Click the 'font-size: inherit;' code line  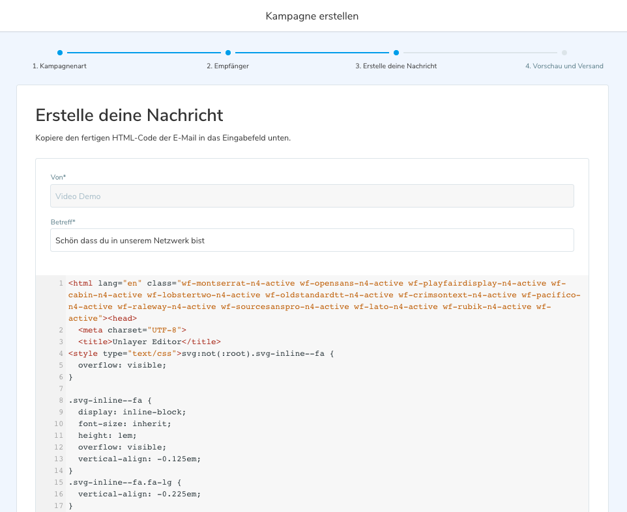(124, 424)
